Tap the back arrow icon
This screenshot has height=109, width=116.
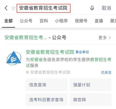(x=6, y=8)
